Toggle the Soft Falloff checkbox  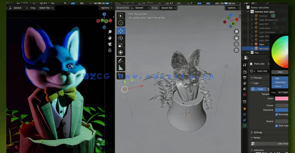pyautogui.click(x=277, y=125)
